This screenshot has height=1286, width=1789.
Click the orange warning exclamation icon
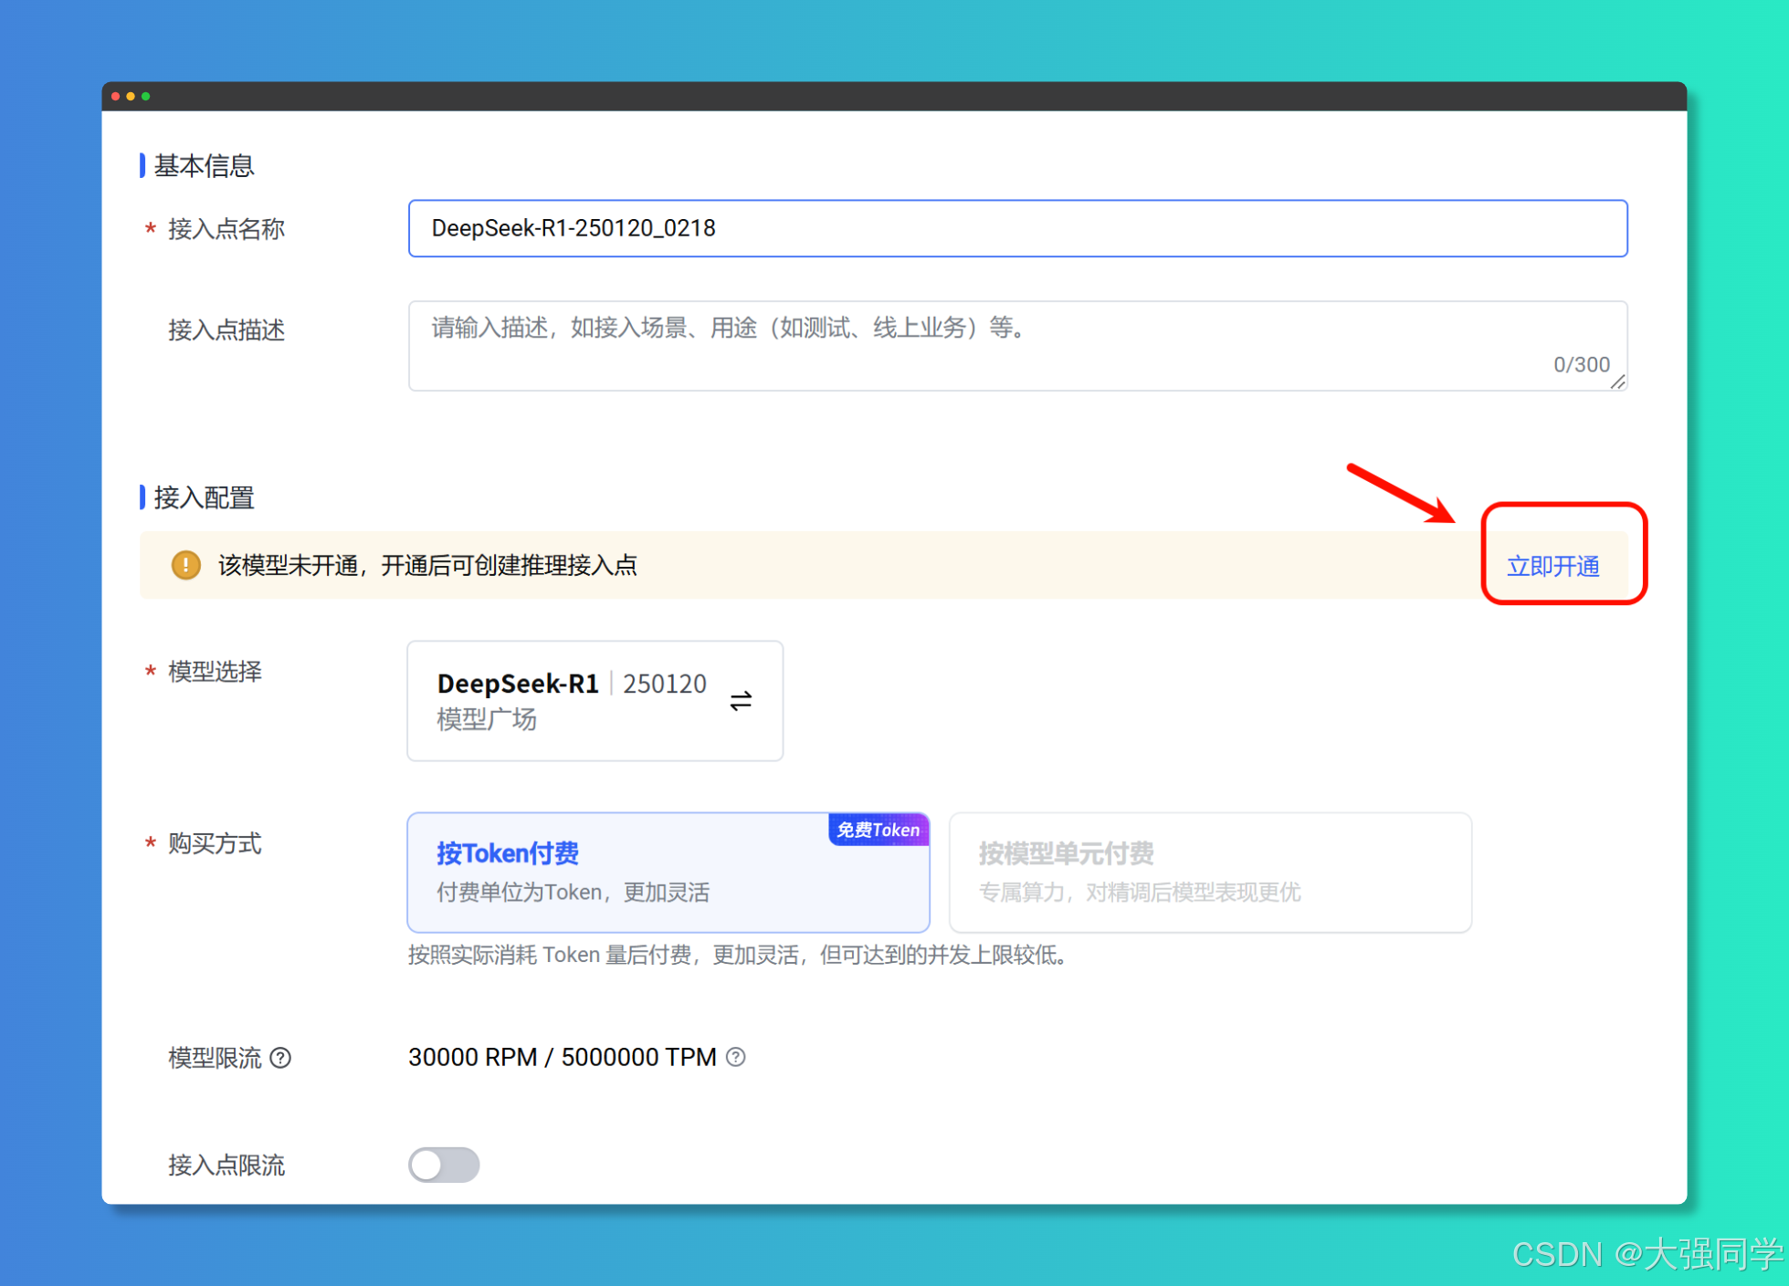[x=186, y=565]
